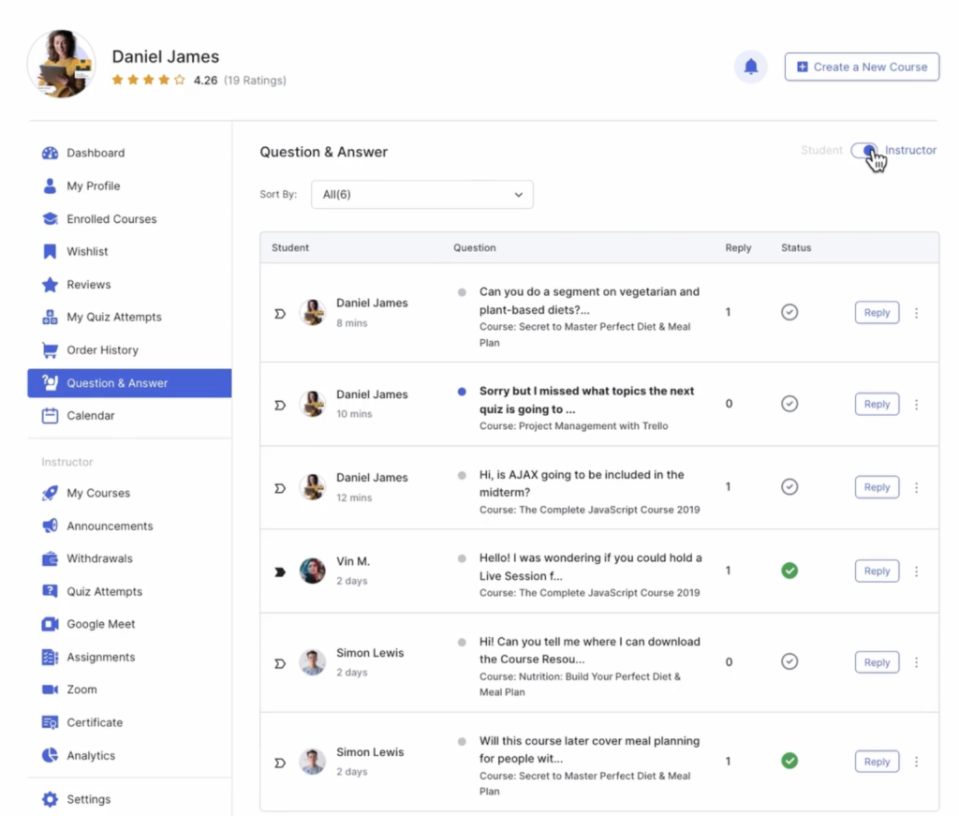Click the Create a New Course button

[862, 67]
